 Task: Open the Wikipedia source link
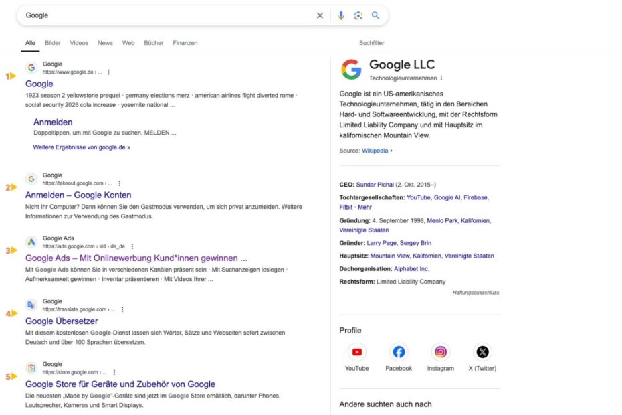click(x=375, y=151)
